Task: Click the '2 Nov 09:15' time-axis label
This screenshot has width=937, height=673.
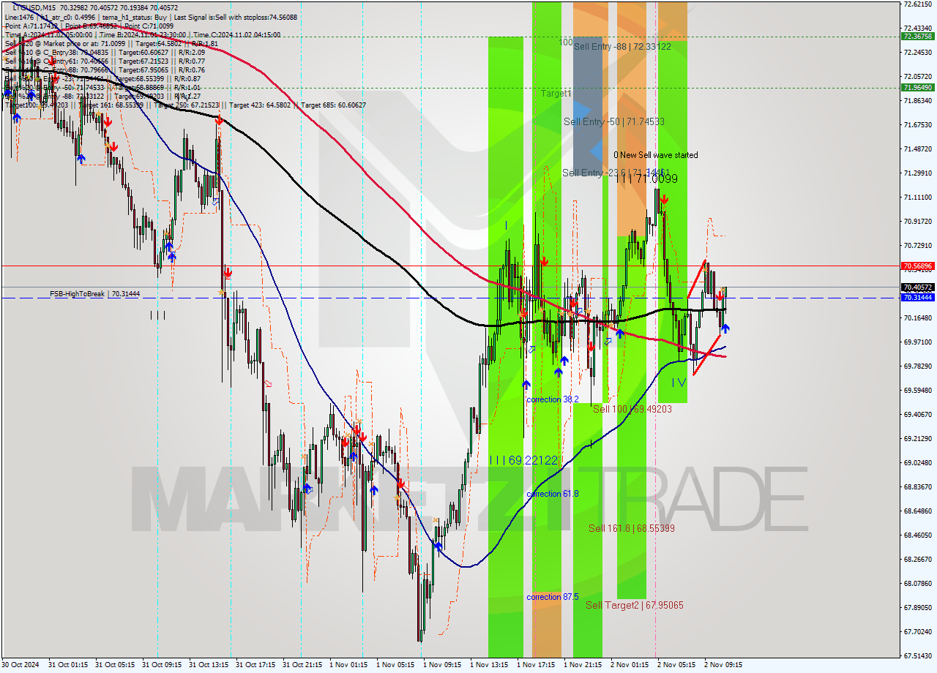Action: click(723, 665)
